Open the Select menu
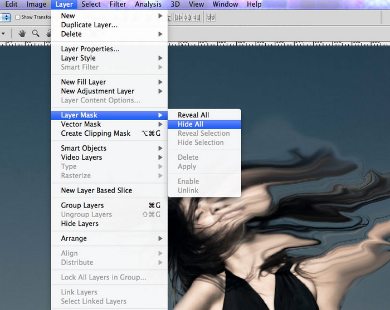The image size is (390, 310). [91, 4]
